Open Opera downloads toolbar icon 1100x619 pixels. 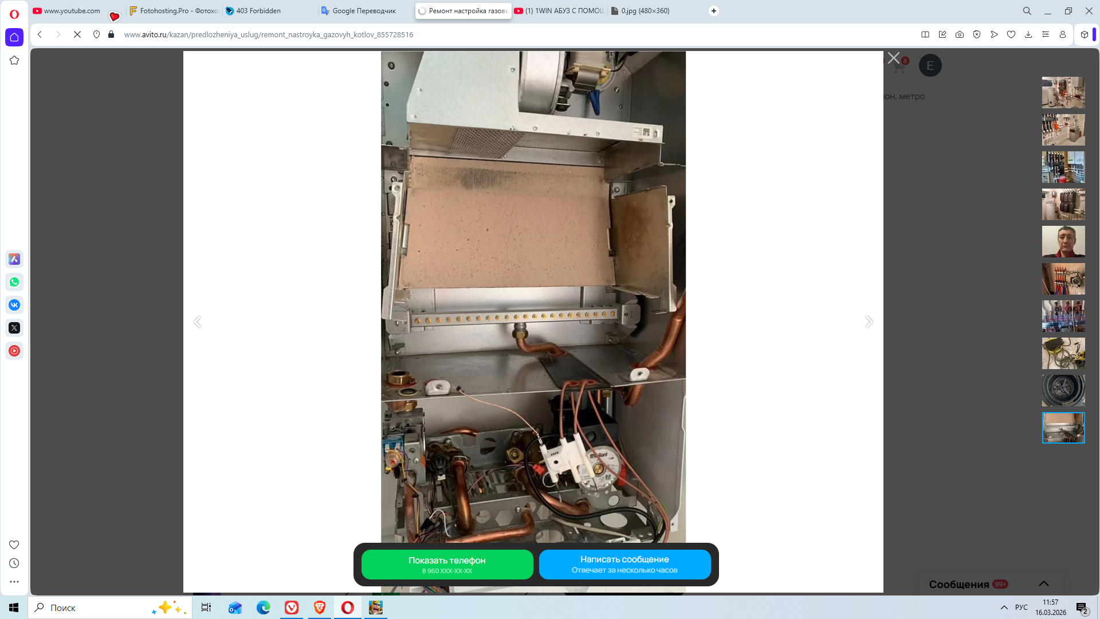pyautogui.click(x=1028, y=34)
